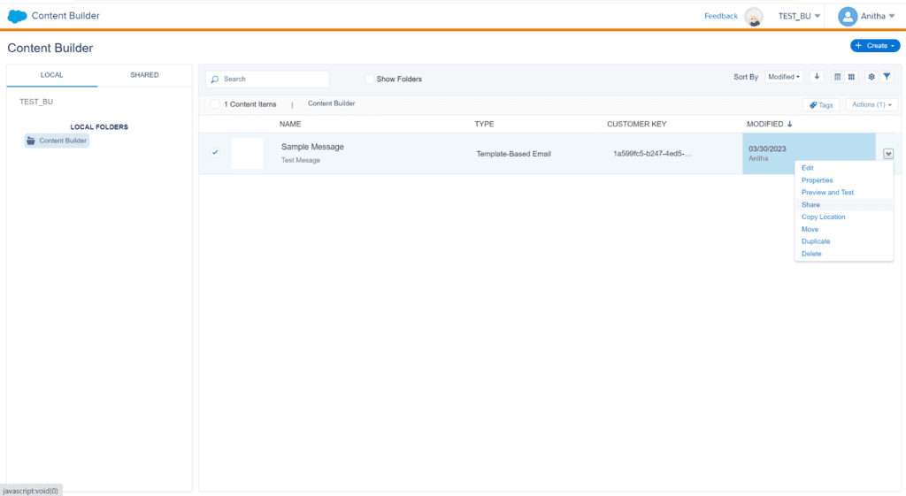Expand the Actions (1) dropdown
Viewport: 906px width, 496px height.
(872, 104)
